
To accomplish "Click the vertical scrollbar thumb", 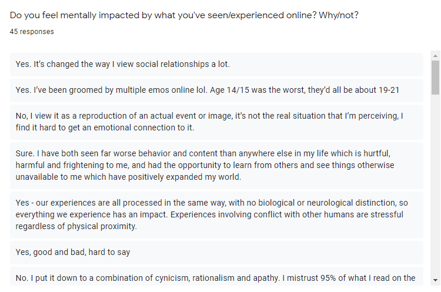I will click(435, 78).
